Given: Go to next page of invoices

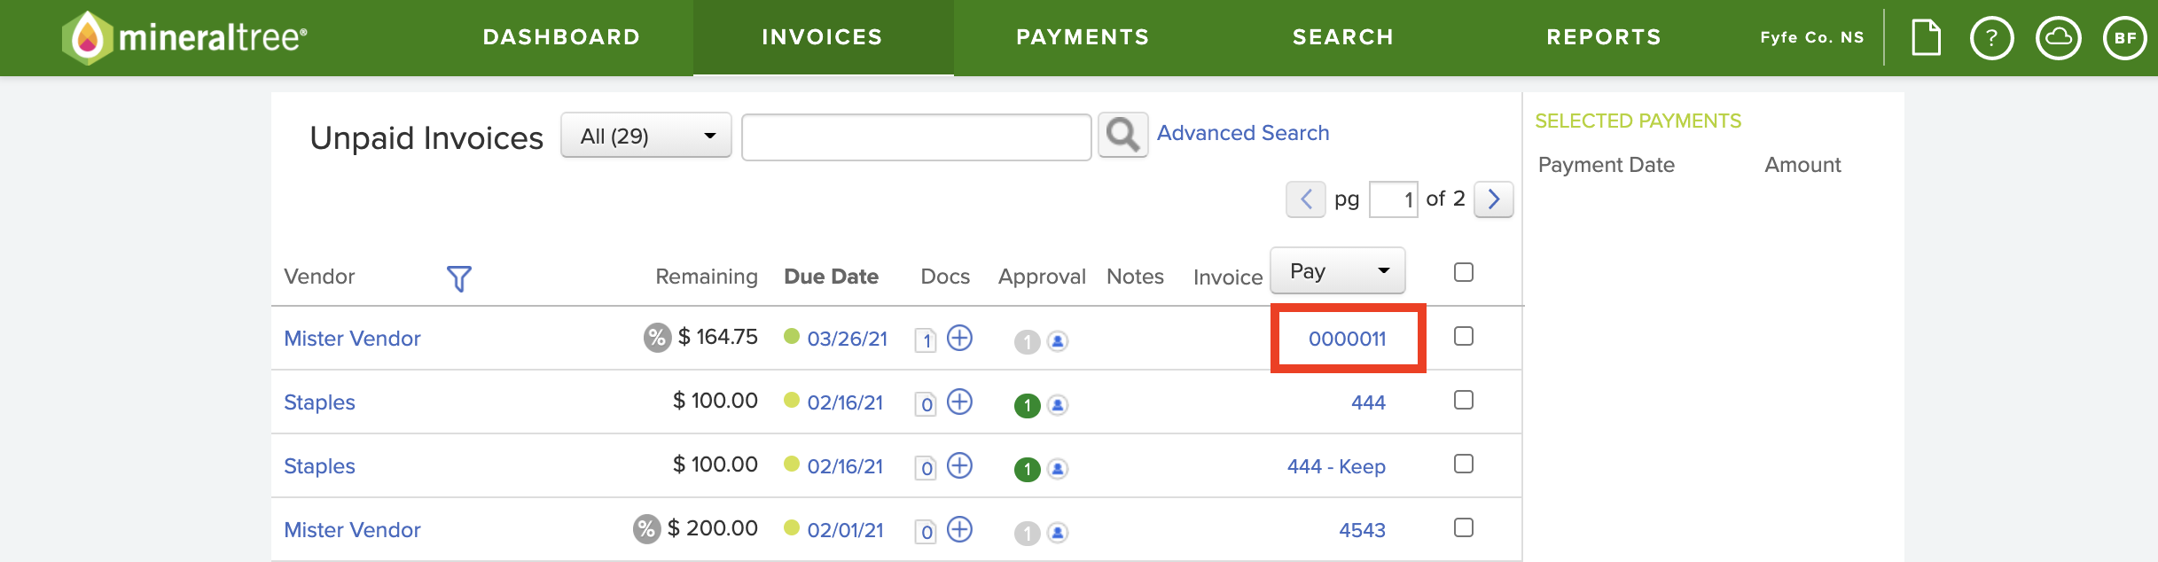Looking at the screenshot, I should click(x=1493, y=199).
